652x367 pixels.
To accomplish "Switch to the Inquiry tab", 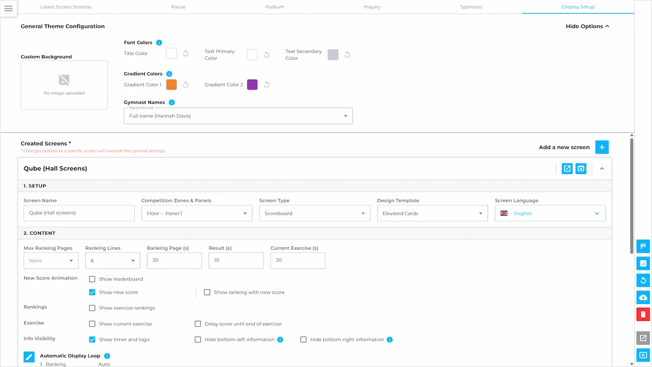I will pos(372,7).
